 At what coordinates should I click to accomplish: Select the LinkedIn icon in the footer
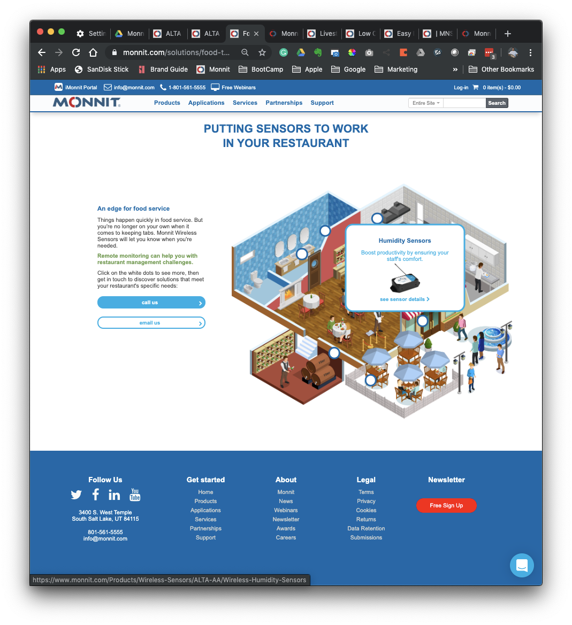(x=114, y=495)
